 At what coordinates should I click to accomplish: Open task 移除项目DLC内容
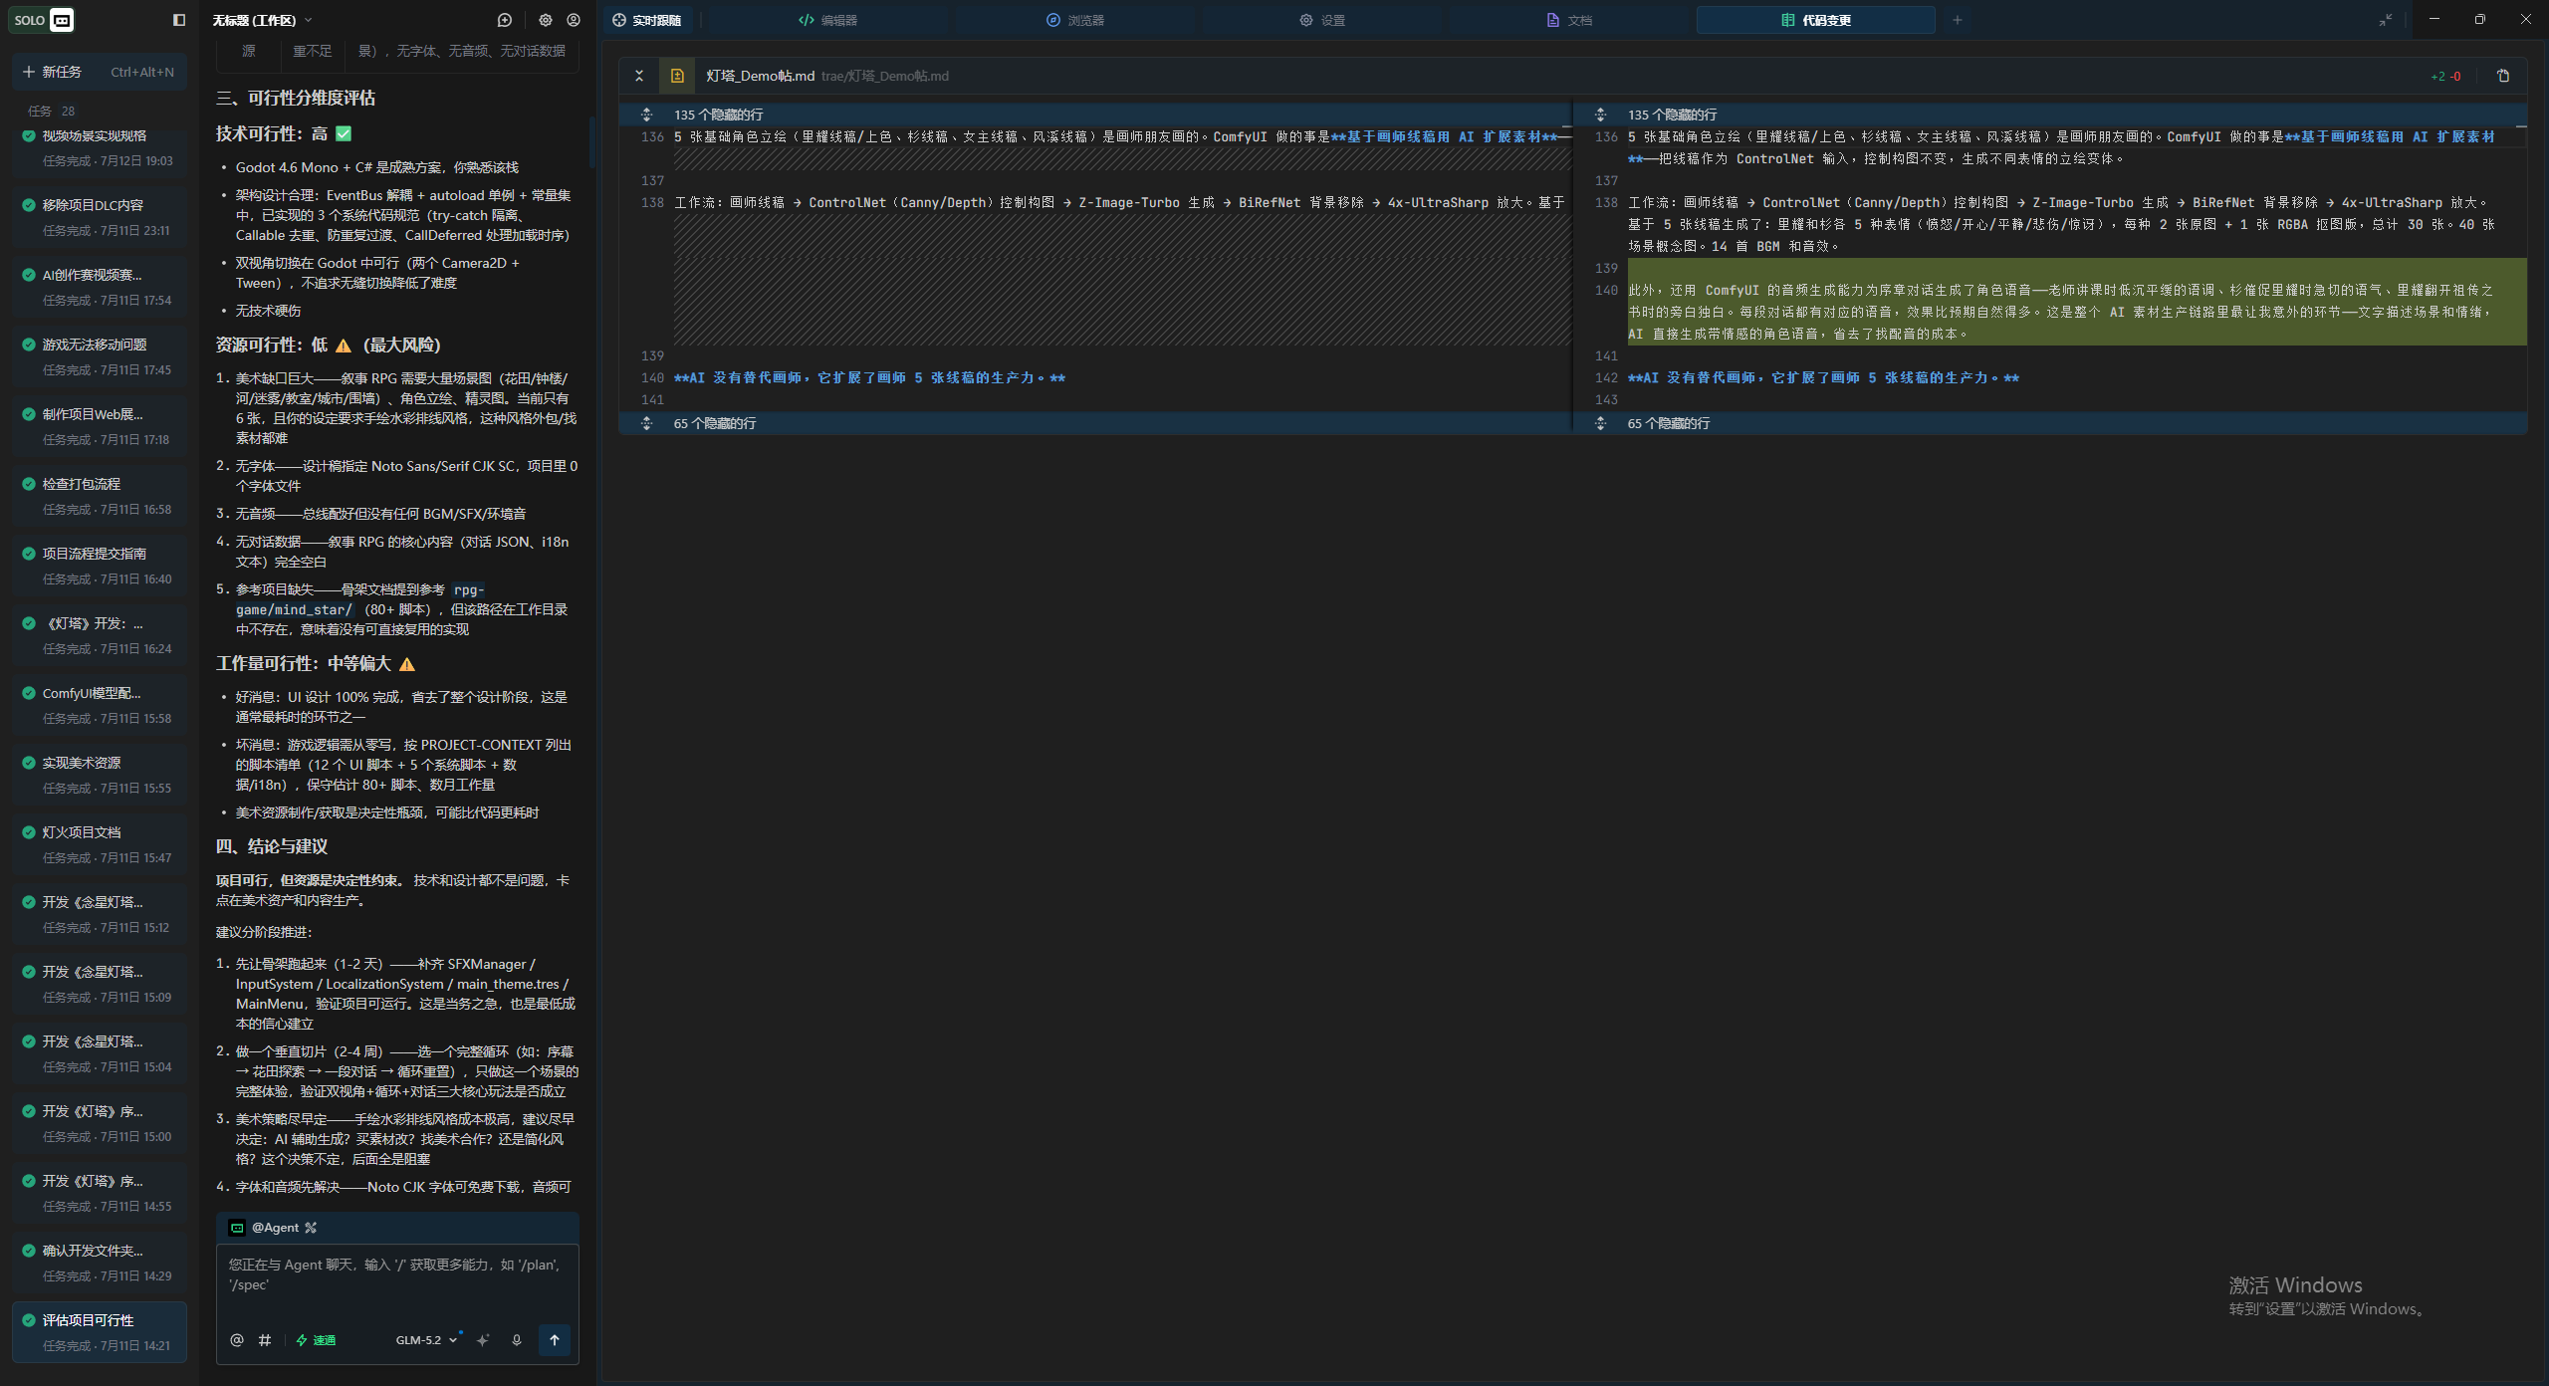99,217
